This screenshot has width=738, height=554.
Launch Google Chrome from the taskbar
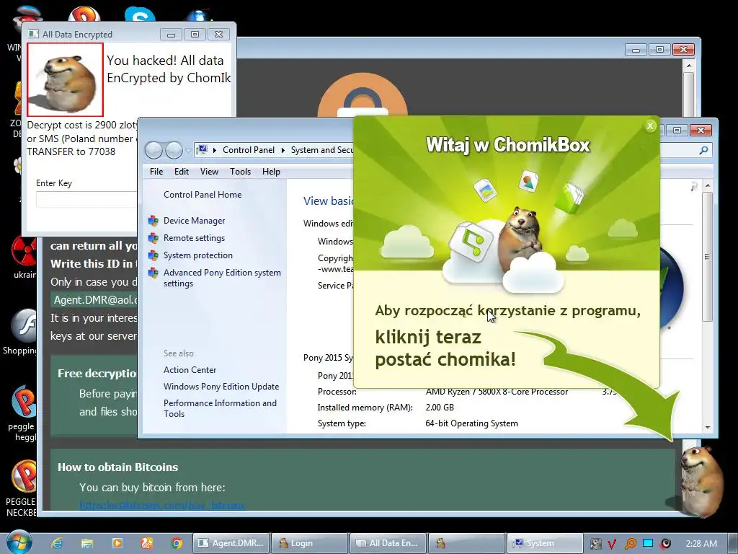tap(177, 543)
